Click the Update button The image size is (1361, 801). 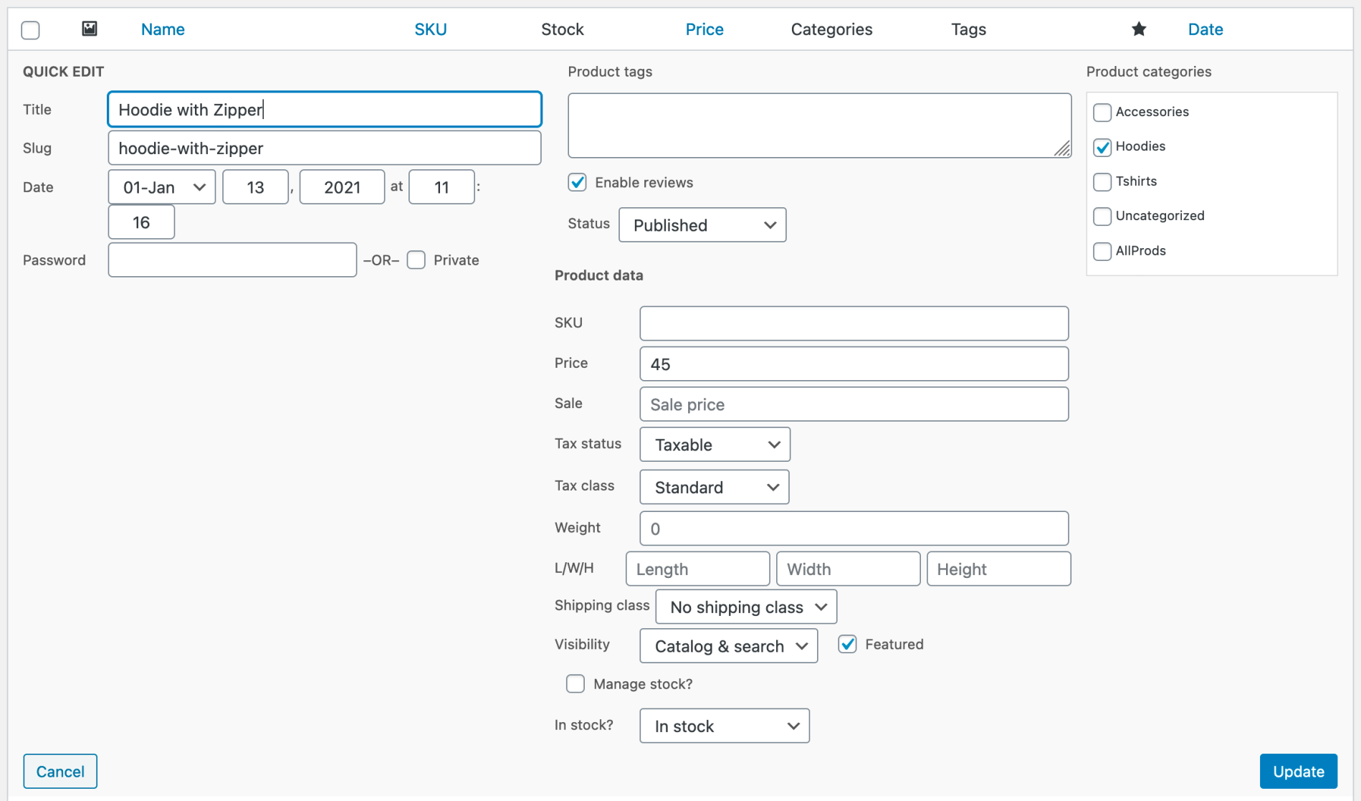pos(1298,771)
